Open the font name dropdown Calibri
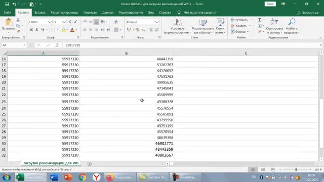Image resolution: width=324 pixels, height=182 pixels. click(x=50, y=22)
